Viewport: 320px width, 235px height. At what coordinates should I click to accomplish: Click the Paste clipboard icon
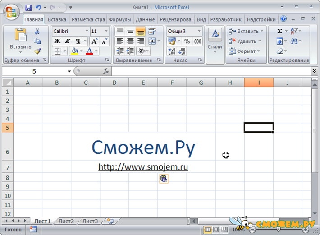click(x=21, y=35)
